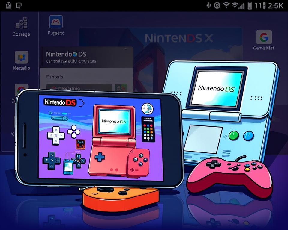
Task: Launch the Nettallo app icon
Action: click(x=22, y=57)
